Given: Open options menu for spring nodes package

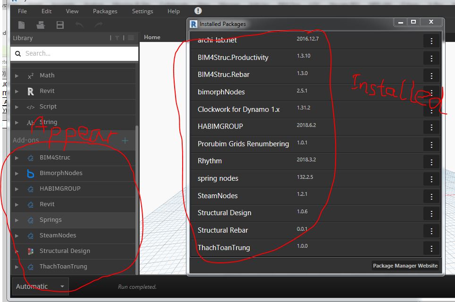Looking at the screenshot, I should click(x=431, y=179).
